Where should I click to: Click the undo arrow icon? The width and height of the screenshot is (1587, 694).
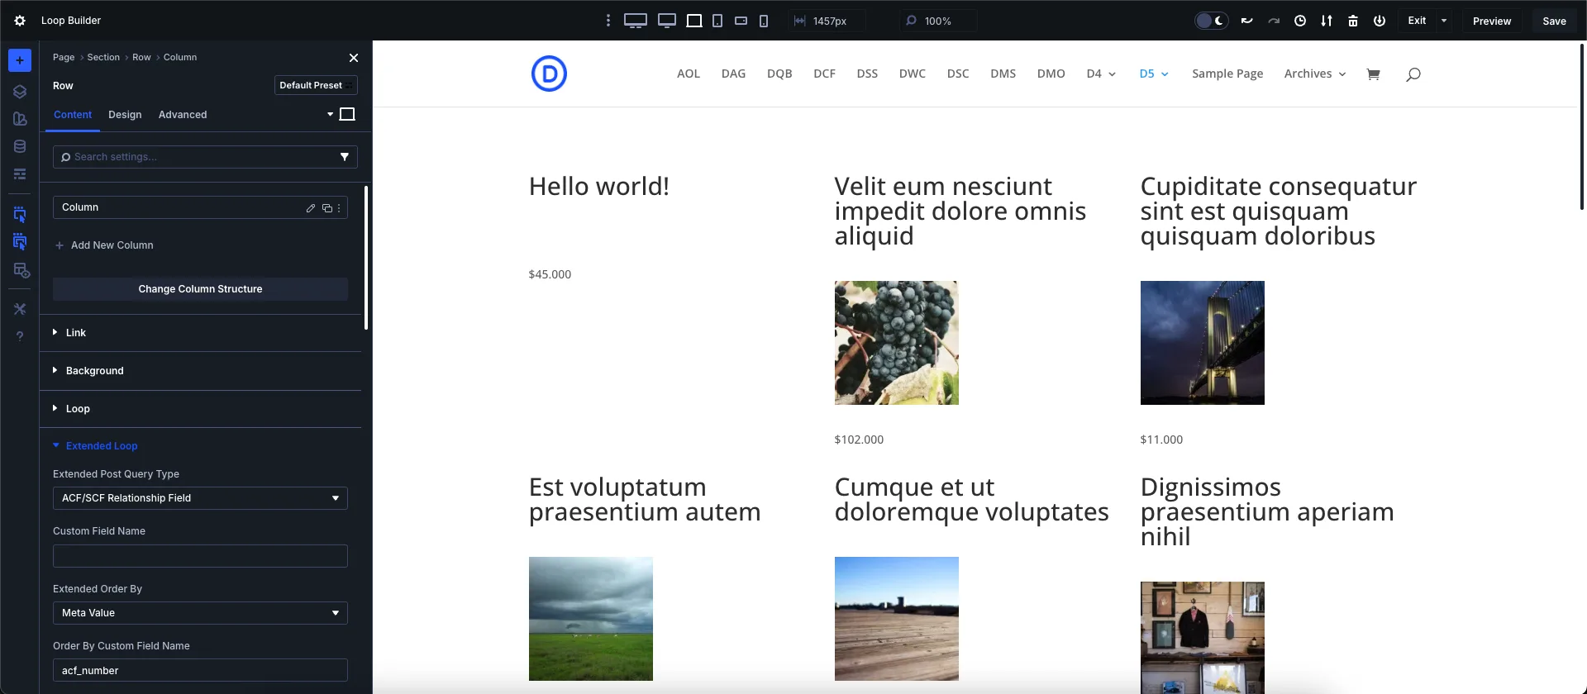point(1247,21)
